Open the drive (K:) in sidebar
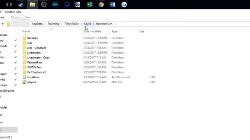This screenshot has width=250, height=140. (6, 137)
